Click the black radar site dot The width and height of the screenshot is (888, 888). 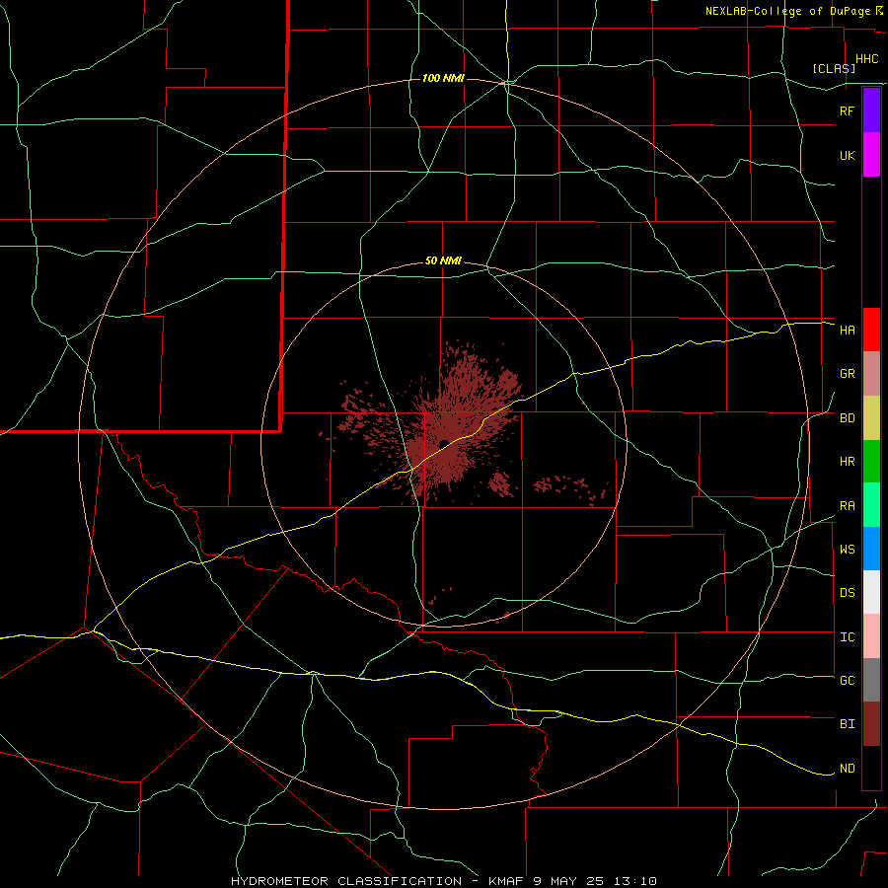pyautogui.click(x=444, y=443)
